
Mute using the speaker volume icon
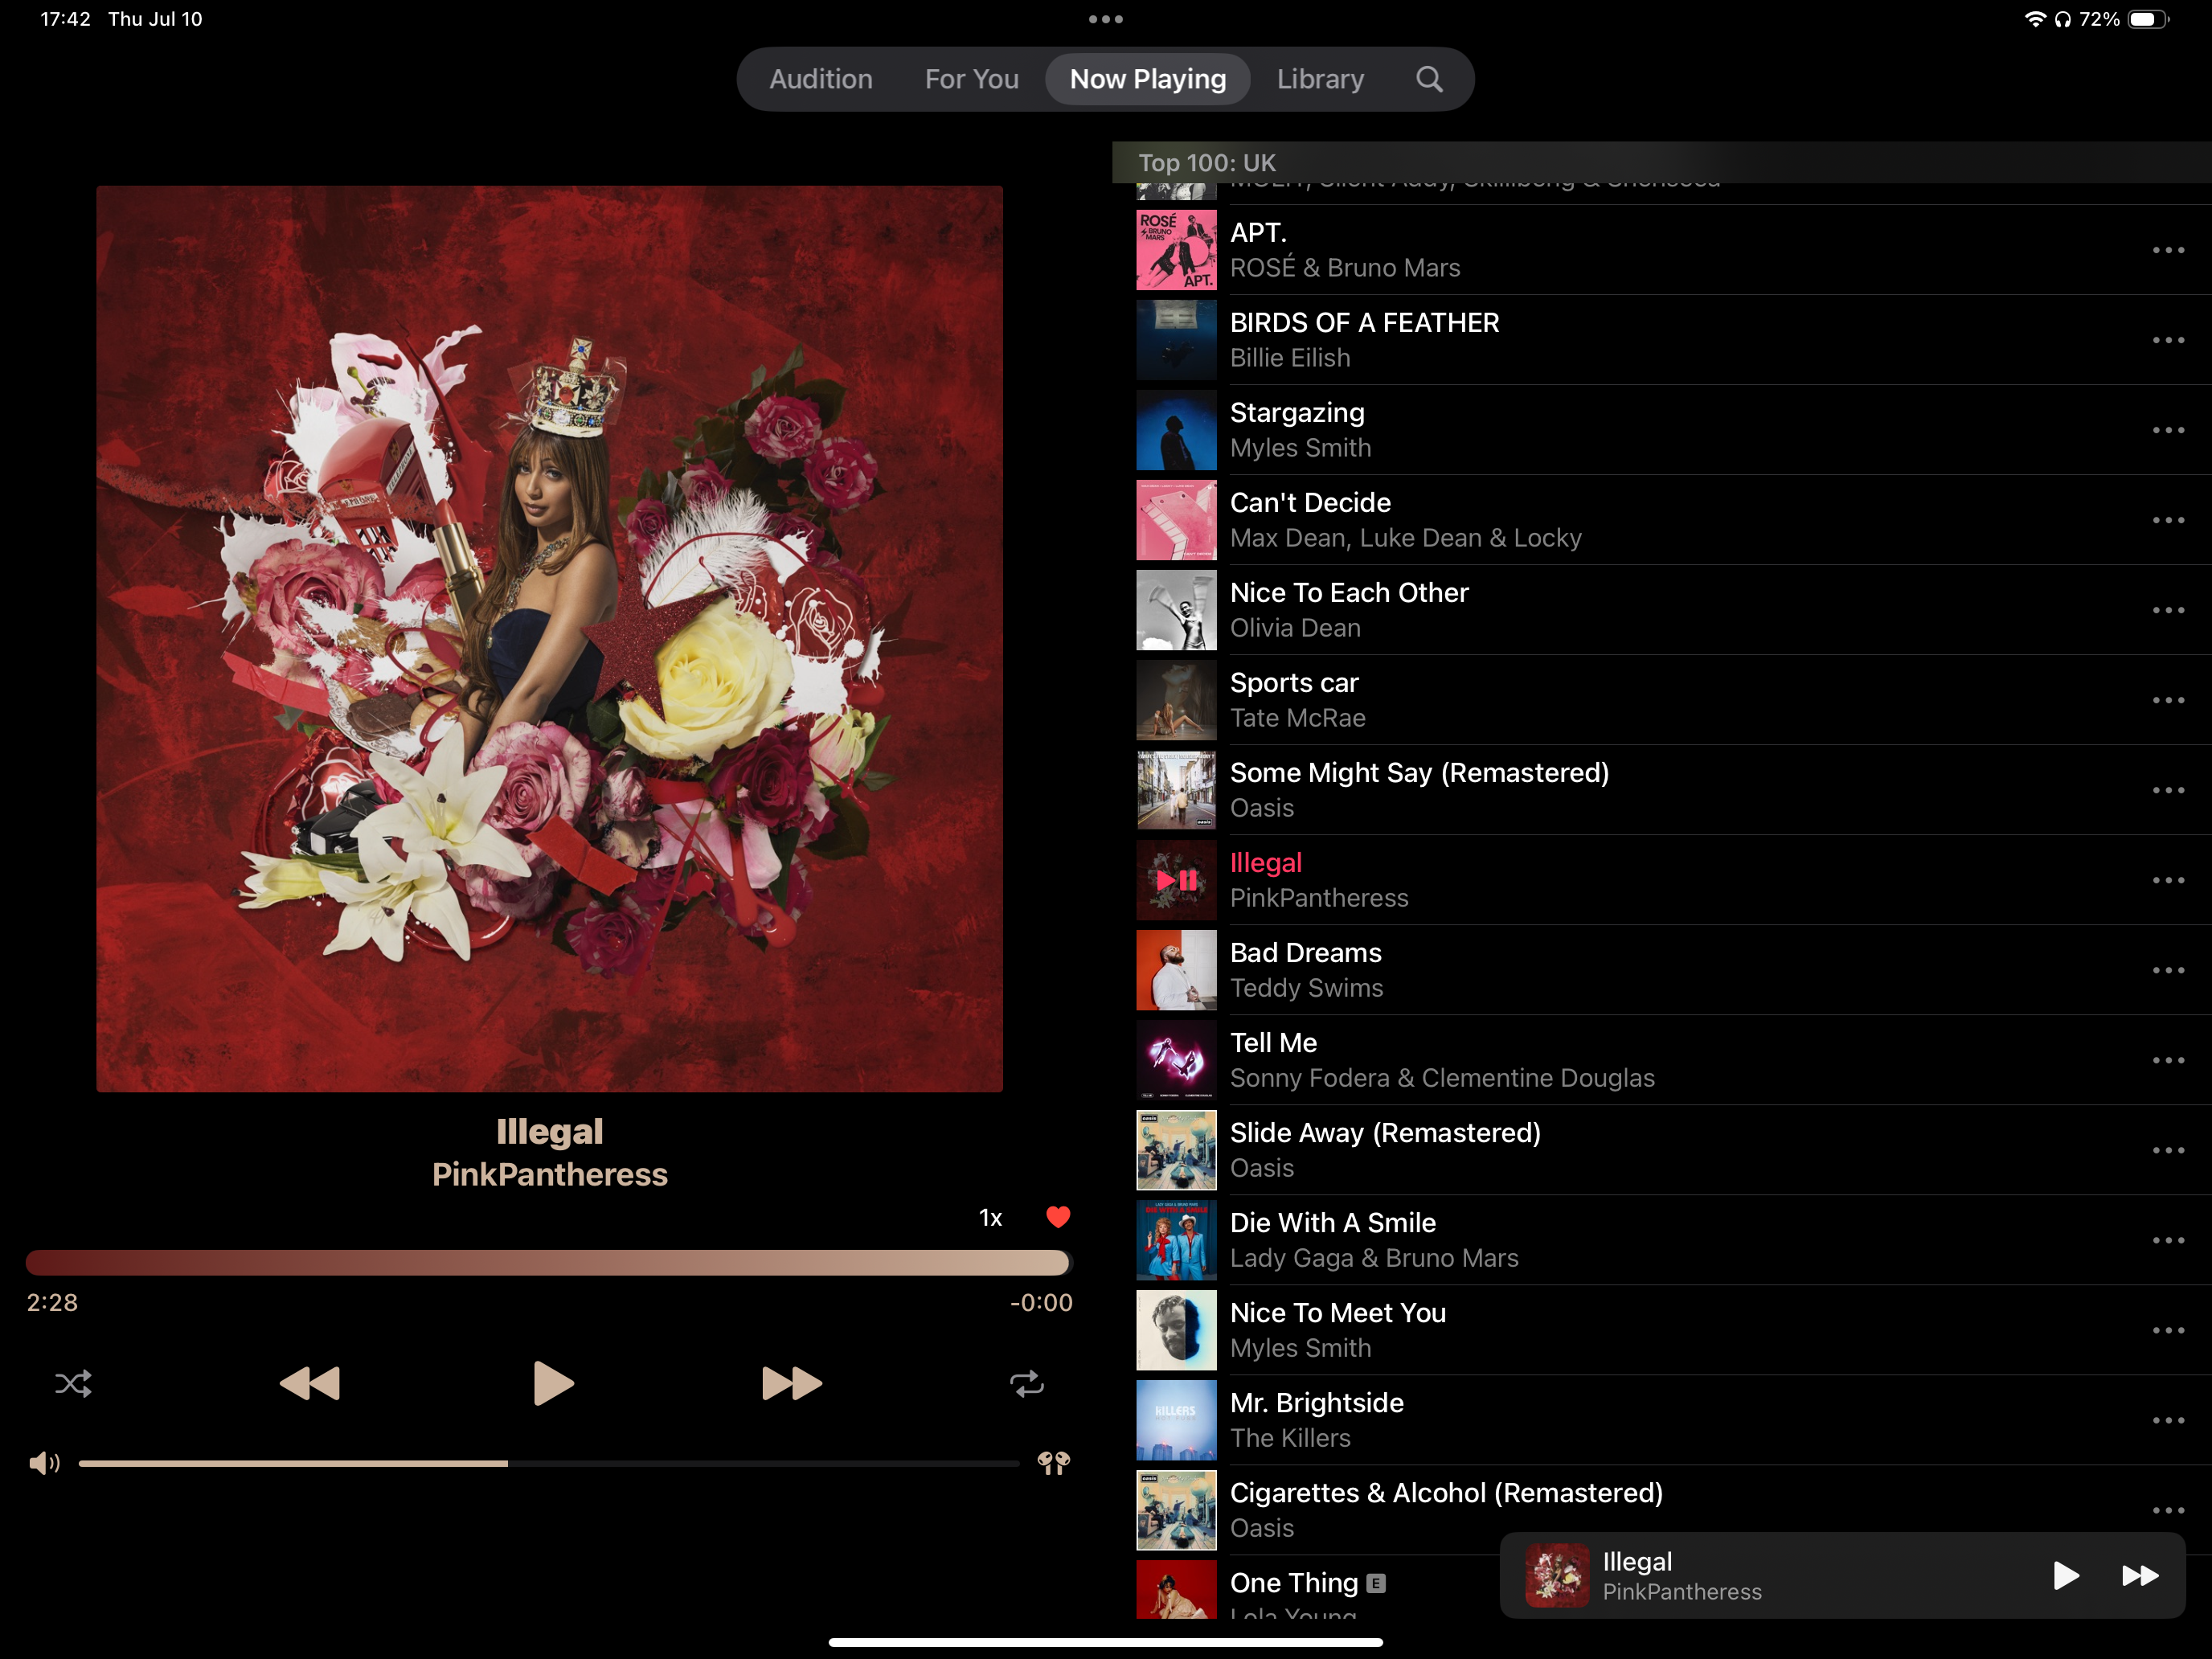tap(44, 1463)
